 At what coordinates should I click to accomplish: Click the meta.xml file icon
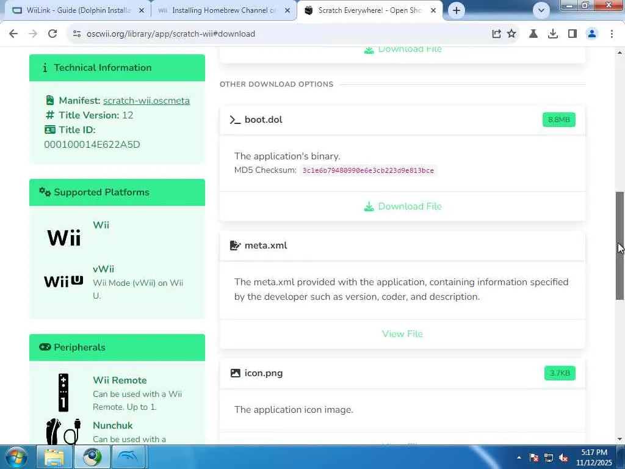235,245
